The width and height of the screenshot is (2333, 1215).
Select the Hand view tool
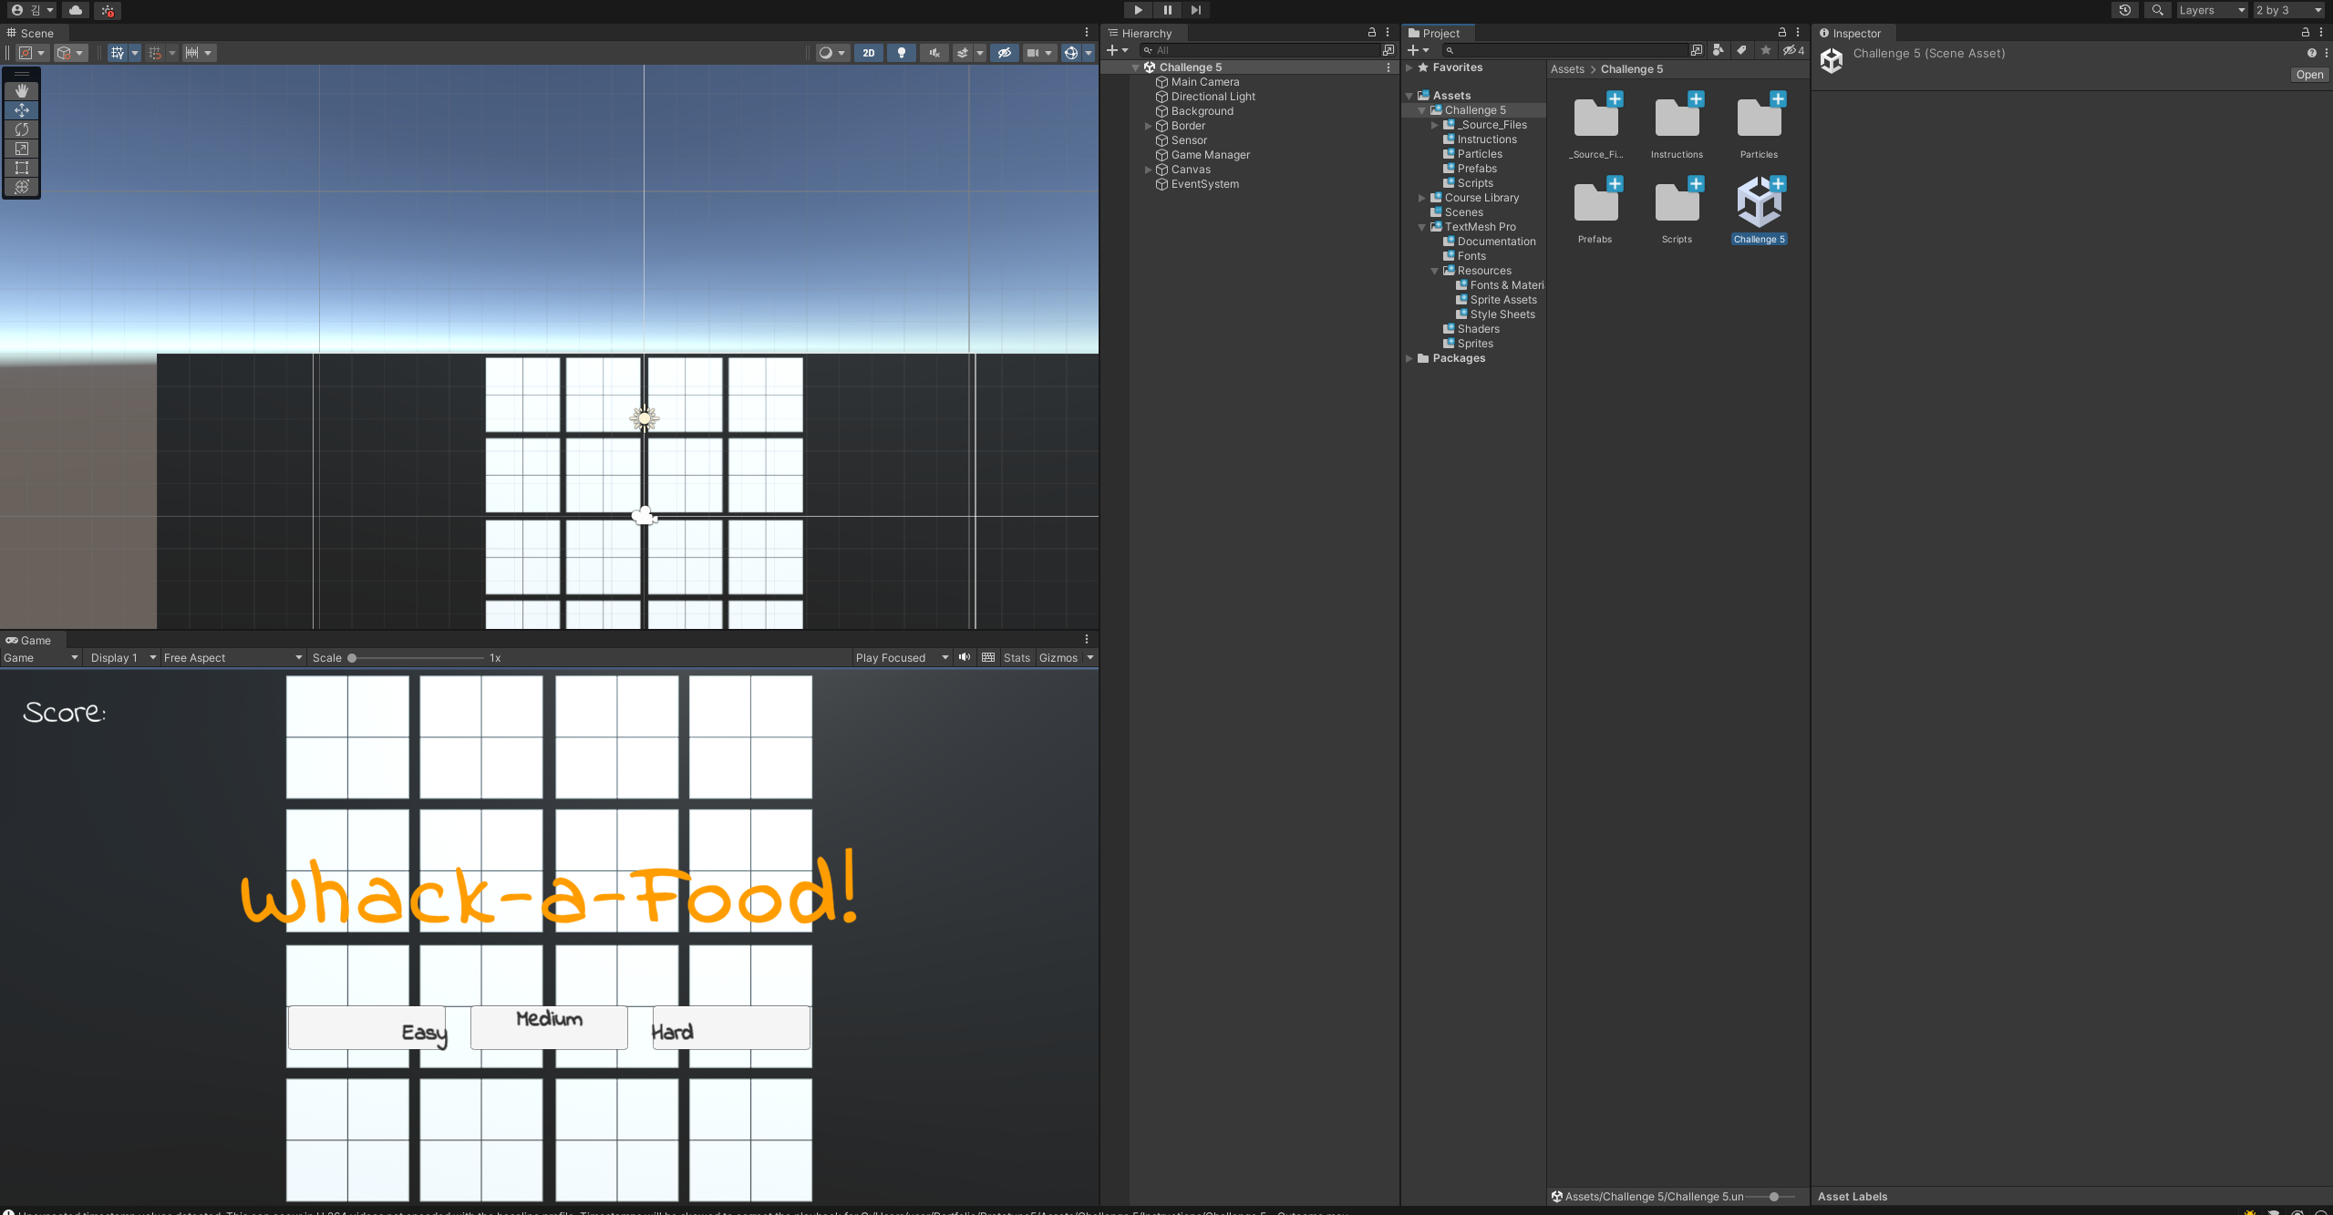tap(22, 91)
